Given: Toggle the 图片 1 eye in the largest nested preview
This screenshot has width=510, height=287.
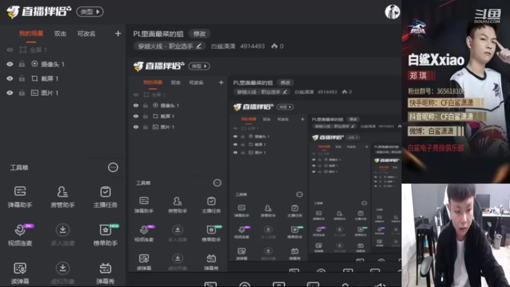Looking at the screenshot, I should click(136, 127).
